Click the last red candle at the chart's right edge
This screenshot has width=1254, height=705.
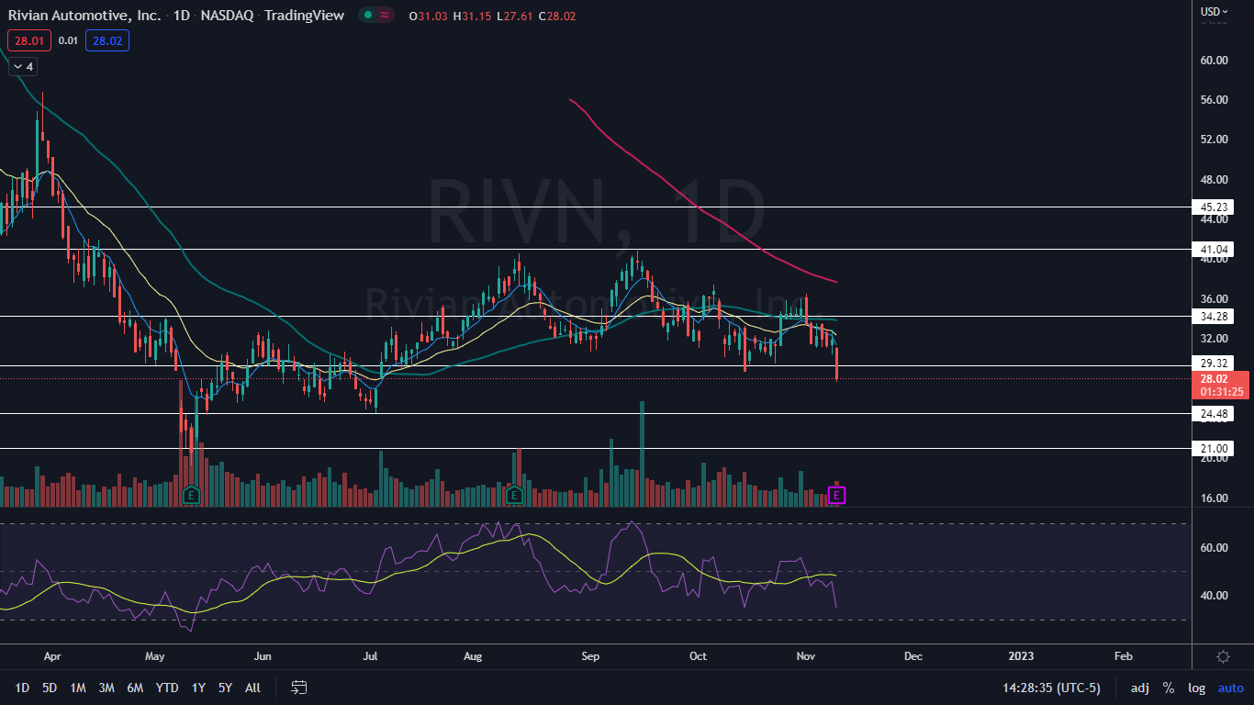click(836, 364)
